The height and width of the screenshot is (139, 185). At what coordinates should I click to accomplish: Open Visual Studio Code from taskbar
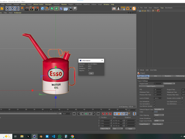point(54,136)
